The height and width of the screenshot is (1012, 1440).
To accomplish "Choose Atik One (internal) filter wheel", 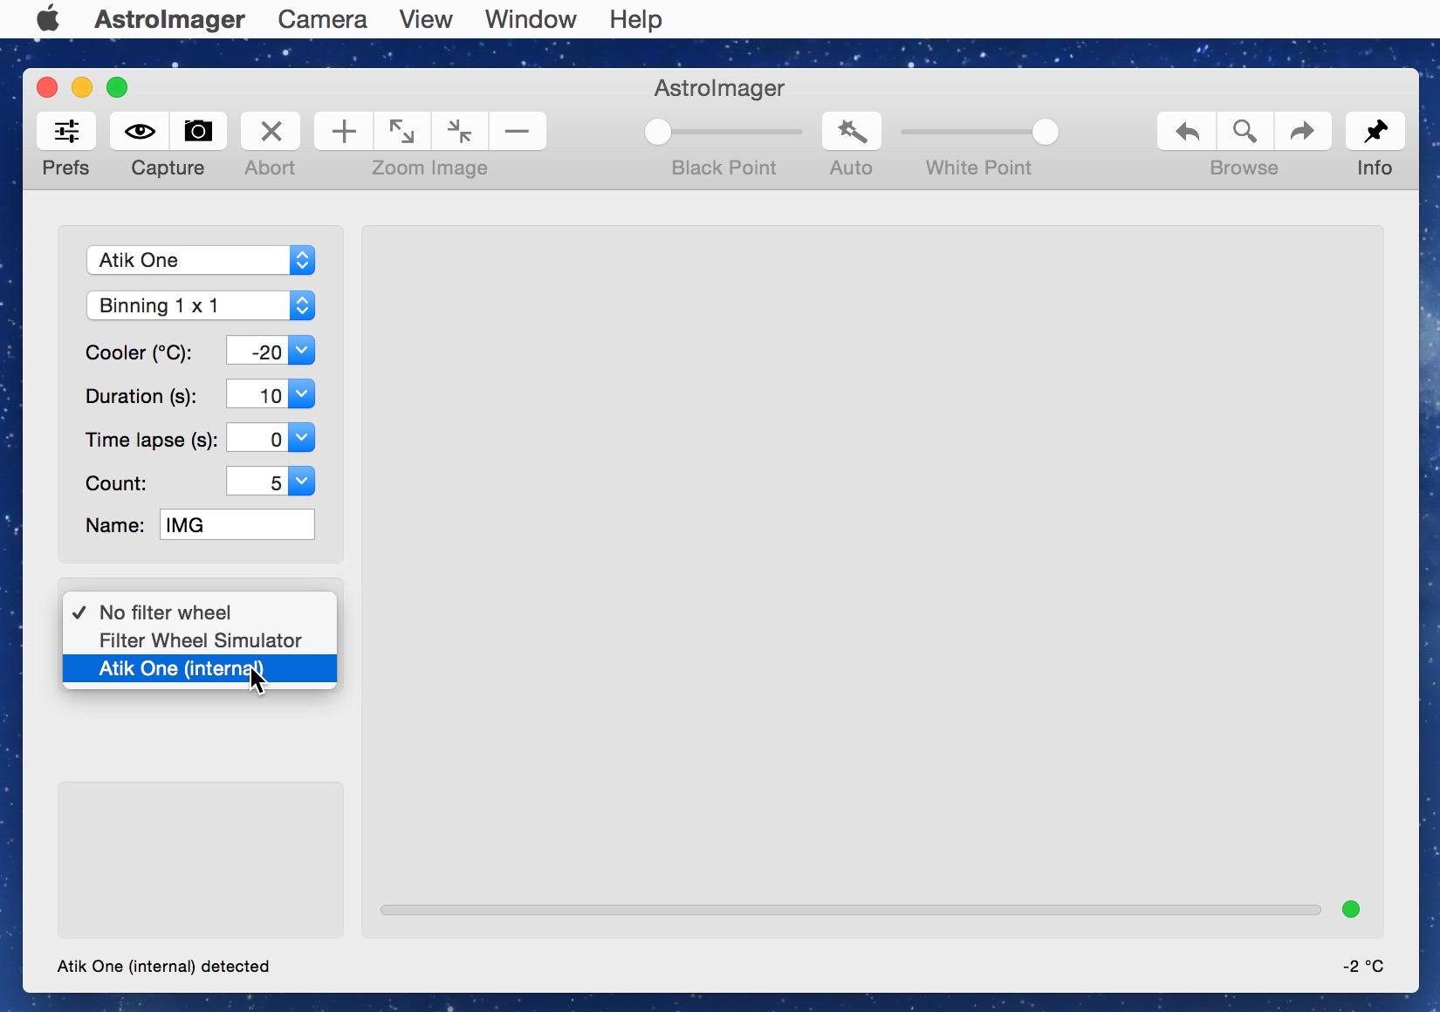I will tap(200, 668).
